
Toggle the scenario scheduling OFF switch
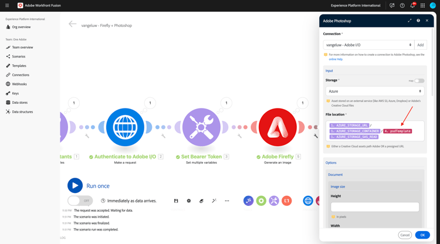[x=80, y=201]
